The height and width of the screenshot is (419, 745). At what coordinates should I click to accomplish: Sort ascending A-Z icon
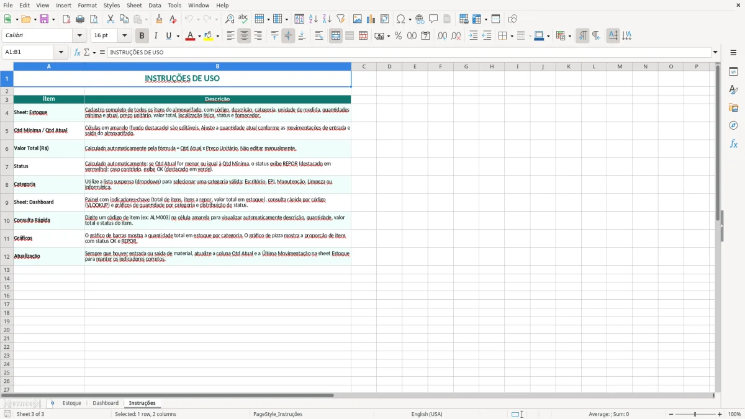(x=314, y=19)
